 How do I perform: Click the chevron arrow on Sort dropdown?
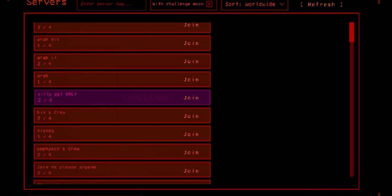282,4
